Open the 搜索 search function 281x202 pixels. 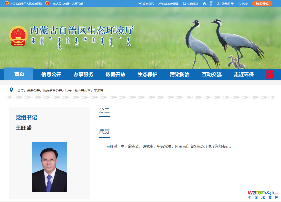coord(243,4)
